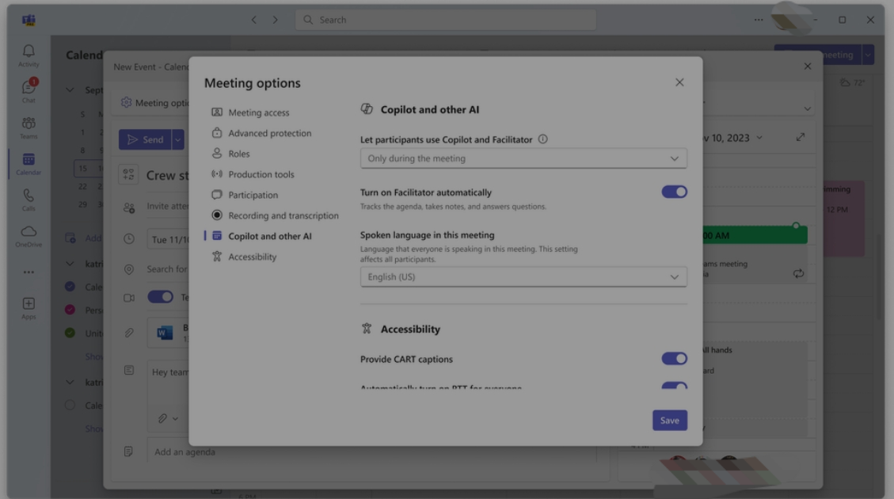Open date dropdown next to 10, 2023
The width and height of the screenshot is (894, 499).
tap(759, 138)
